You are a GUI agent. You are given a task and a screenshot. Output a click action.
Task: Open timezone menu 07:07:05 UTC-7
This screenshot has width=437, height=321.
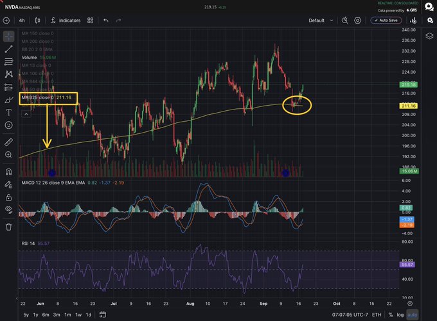[350, 315]
